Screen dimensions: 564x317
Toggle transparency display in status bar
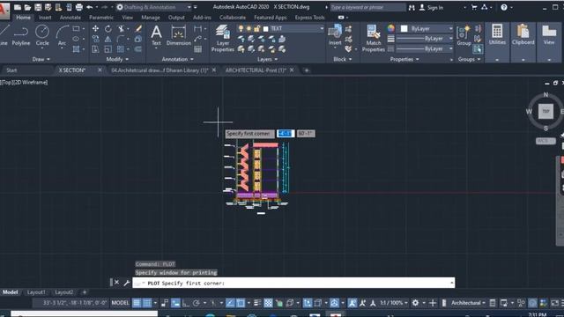[x=268, y=303]
